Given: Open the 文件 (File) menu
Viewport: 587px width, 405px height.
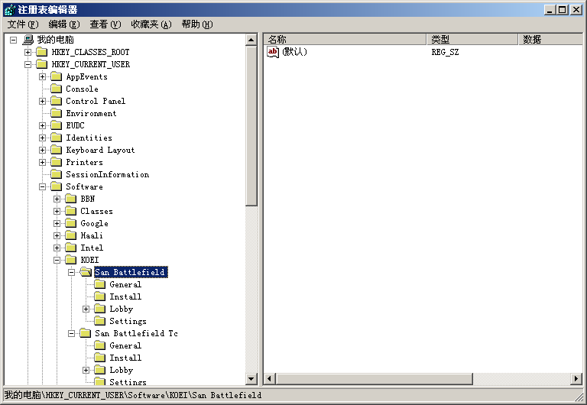Looking at the screenshot, I should coord(22,24).
